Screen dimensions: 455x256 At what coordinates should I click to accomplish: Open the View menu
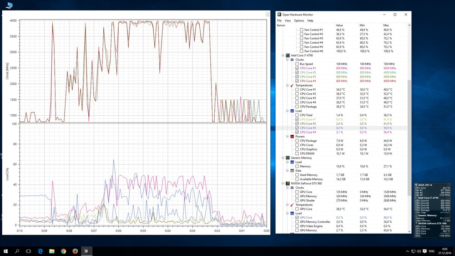tap(288, 20)
